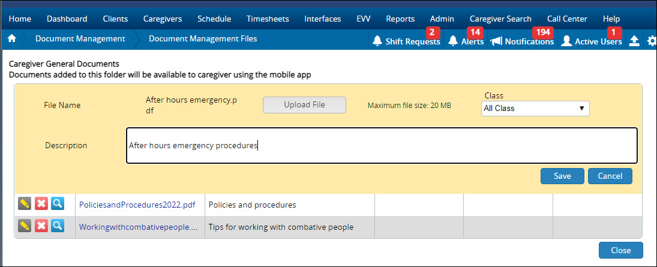Click into the Description text field
The height and width of the screenshot is (267, 657).
pyautogui.click(x=382, y=145)
